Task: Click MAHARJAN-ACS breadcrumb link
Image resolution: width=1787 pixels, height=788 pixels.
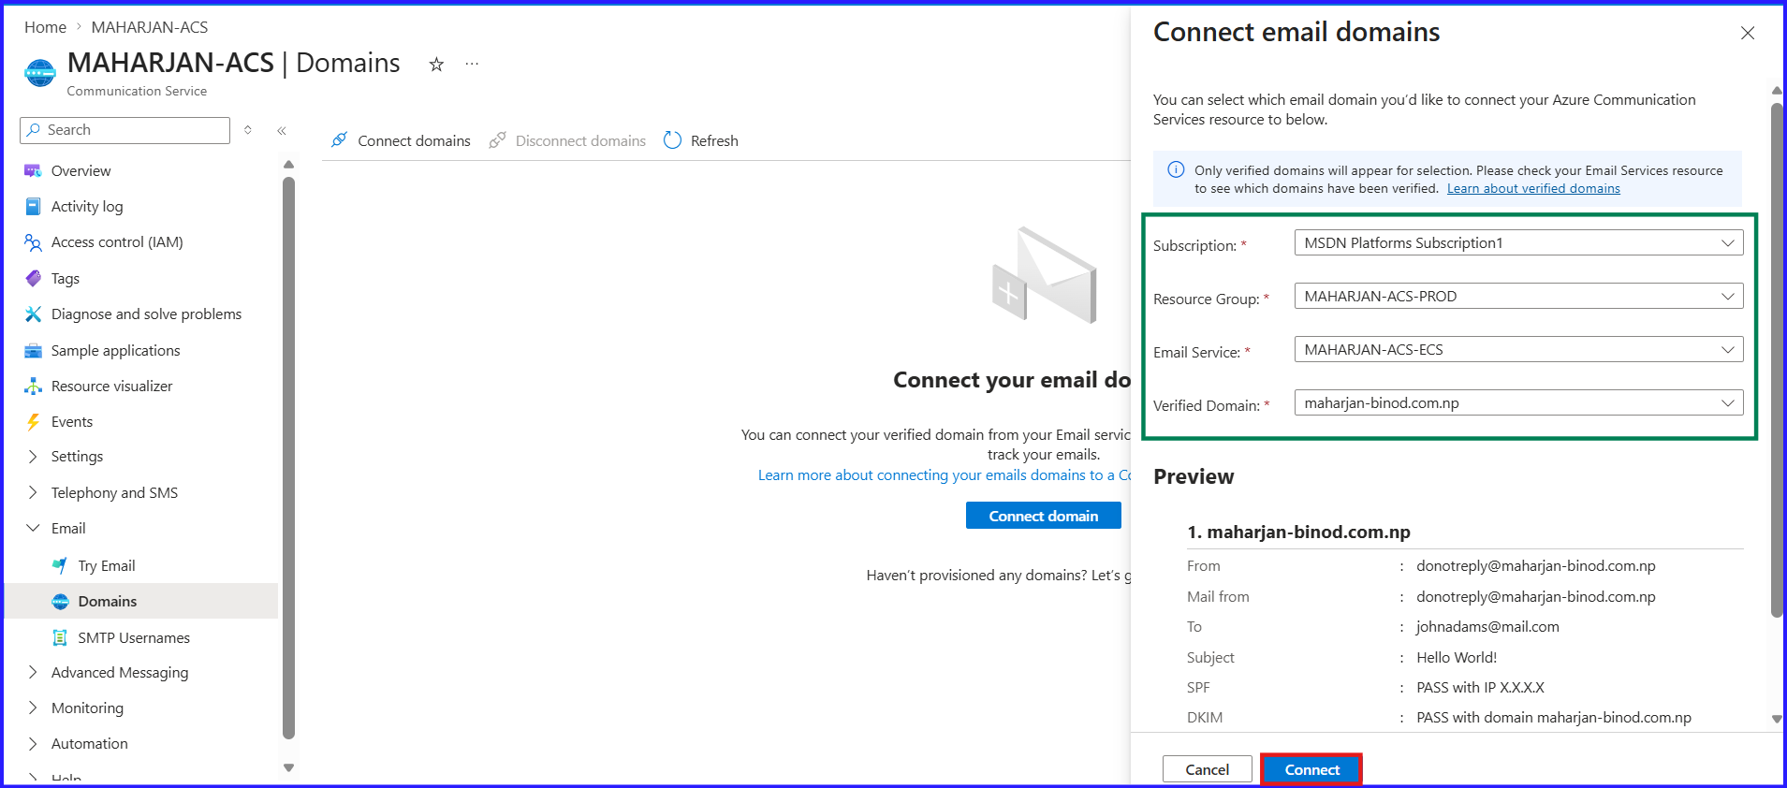Action: pyautogui.click(x=150, y=27)
